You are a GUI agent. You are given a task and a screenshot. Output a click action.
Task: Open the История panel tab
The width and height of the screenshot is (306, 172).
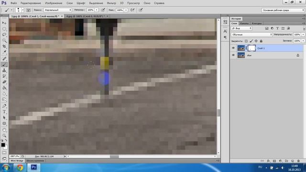(236, 19)
